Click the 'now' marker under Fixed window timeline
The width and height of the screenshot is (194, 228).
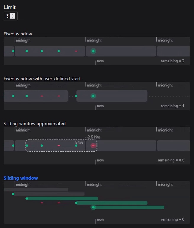100,61
